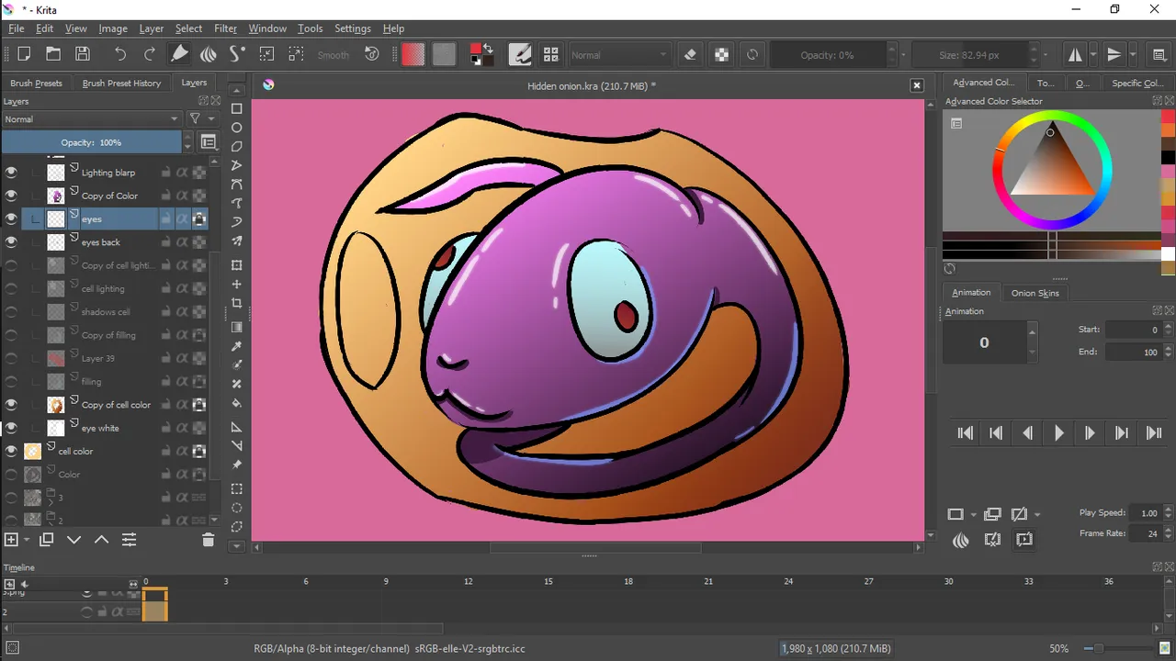The image size is (1176, 661).
Task: Open the Filter menu
Action: (225, 28)
